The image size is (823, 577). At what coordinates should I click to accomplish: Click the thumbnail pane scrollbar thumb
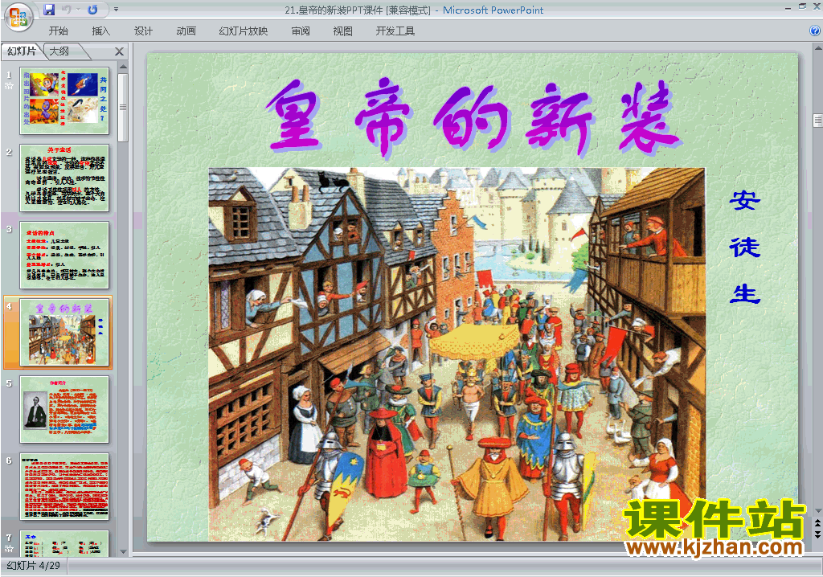pos(123,107)
